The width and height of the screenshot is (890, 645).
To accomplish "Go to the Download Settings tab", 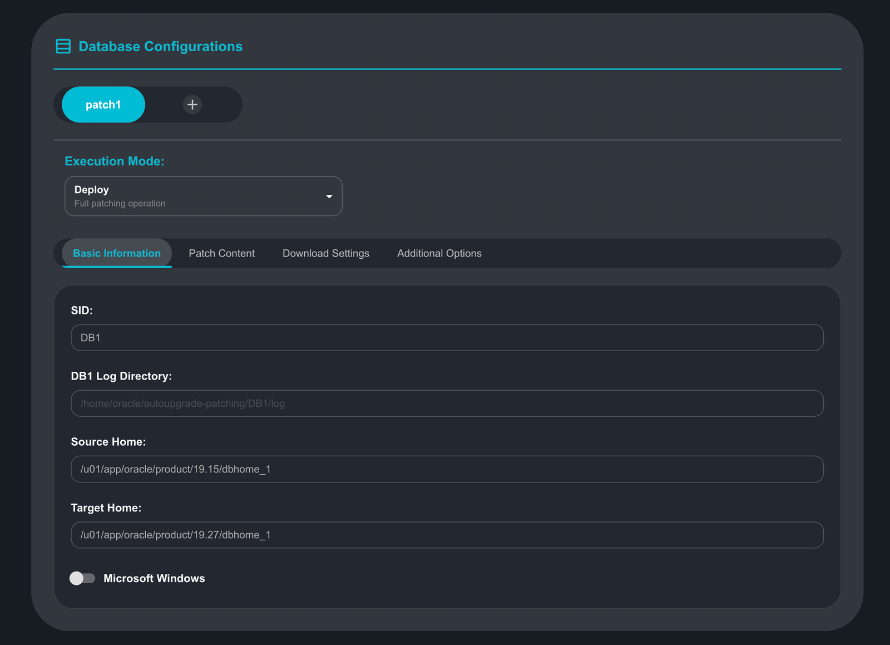I will pos(325,253).
